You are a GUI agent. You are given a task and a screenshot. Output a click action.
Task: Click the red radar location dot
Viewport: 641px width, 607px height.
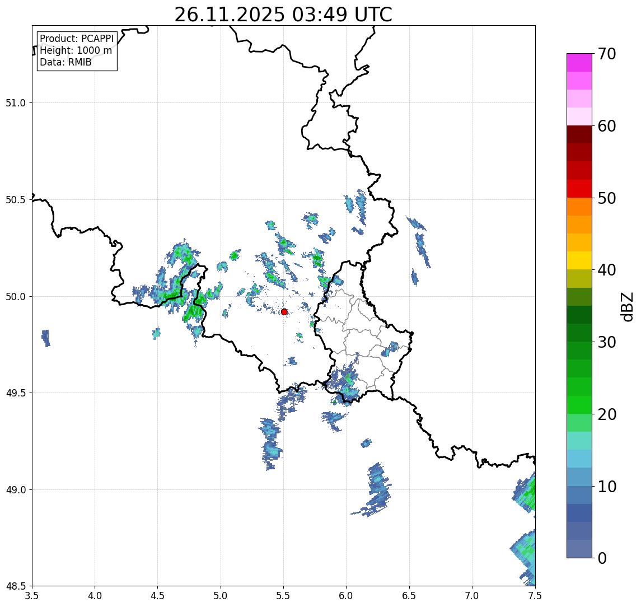pos(284,312)
